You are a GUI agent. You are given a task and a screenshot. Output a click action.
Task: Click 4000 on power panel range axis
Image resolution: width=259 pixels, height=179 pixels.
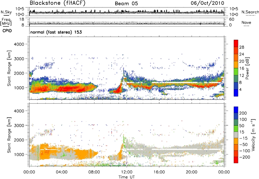click(x=19, y=44)
